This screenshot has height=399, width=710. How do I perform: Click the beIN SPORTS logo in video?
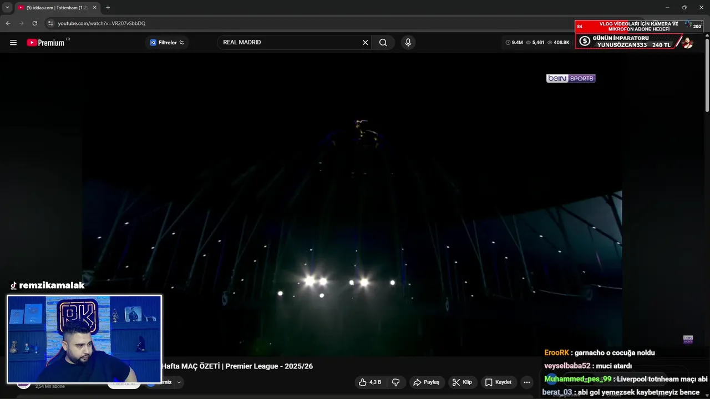(x=571, y=78)
